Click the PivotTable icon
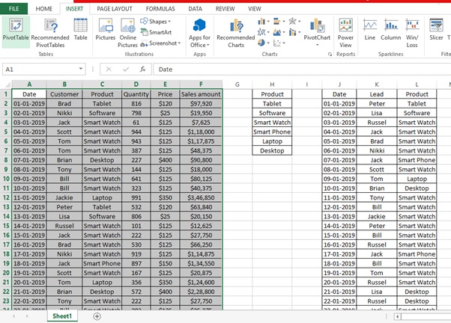The width and height of the screenshot is (451, 323). 15,29
